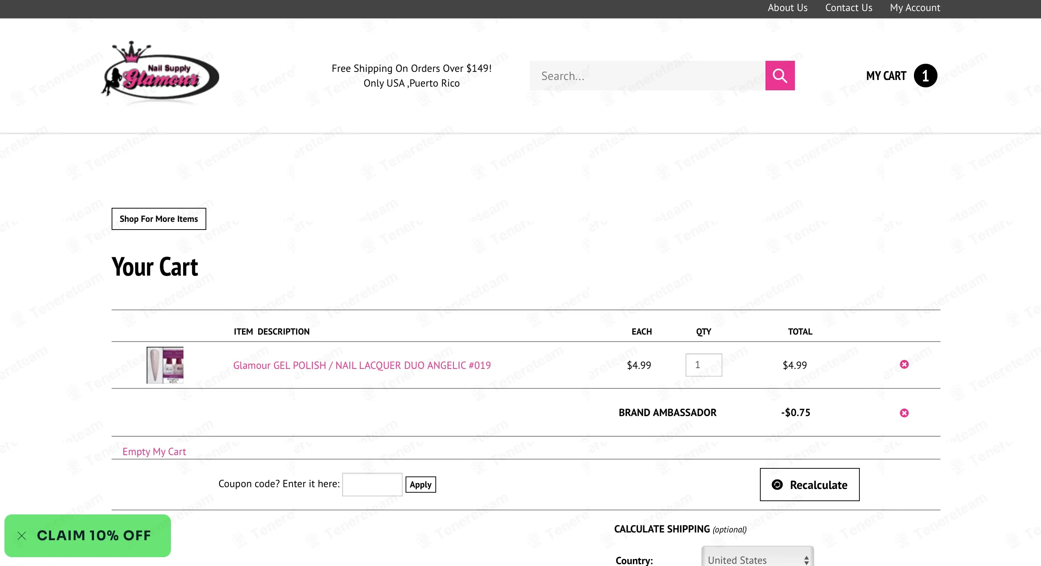
Task: Dismiss the Claim 10% Off popup
Action: 22,536
